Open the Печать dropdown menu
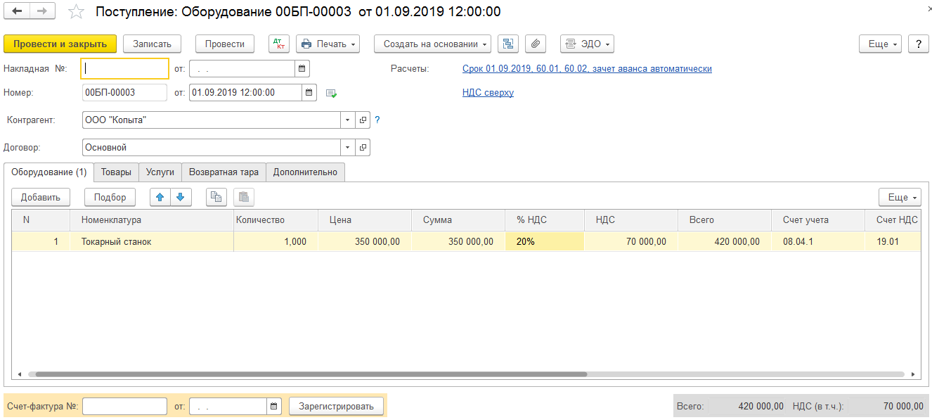The width and height of the screenshot is (932, 420). tap(328, 44)
